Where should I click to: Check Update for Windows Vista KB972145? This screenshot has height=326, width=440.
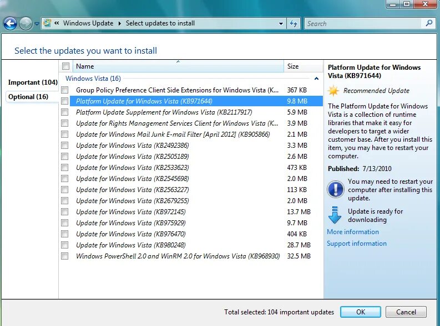[x=65, y=211]
